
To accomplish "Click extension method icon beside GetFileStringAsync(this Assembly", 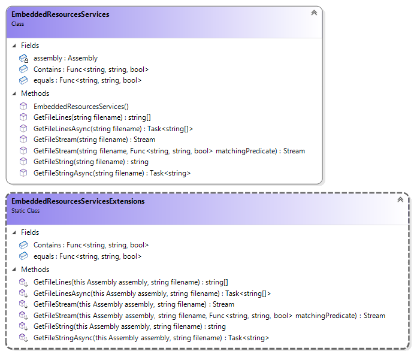I will [x=23, y=338].
